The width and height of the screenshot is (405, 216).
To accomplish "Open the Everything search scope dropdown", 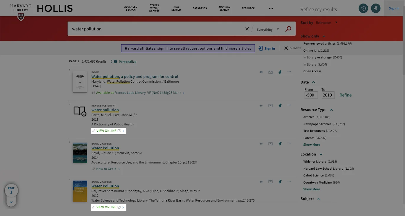I will click(x=268, y=30).
